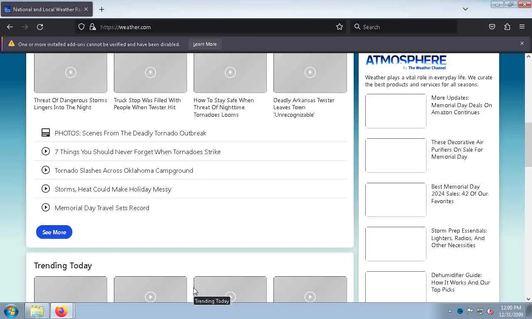Open Storms, Heat Could Make Holiday Messy
Viewport: 532px width, 319px height.
113,189
